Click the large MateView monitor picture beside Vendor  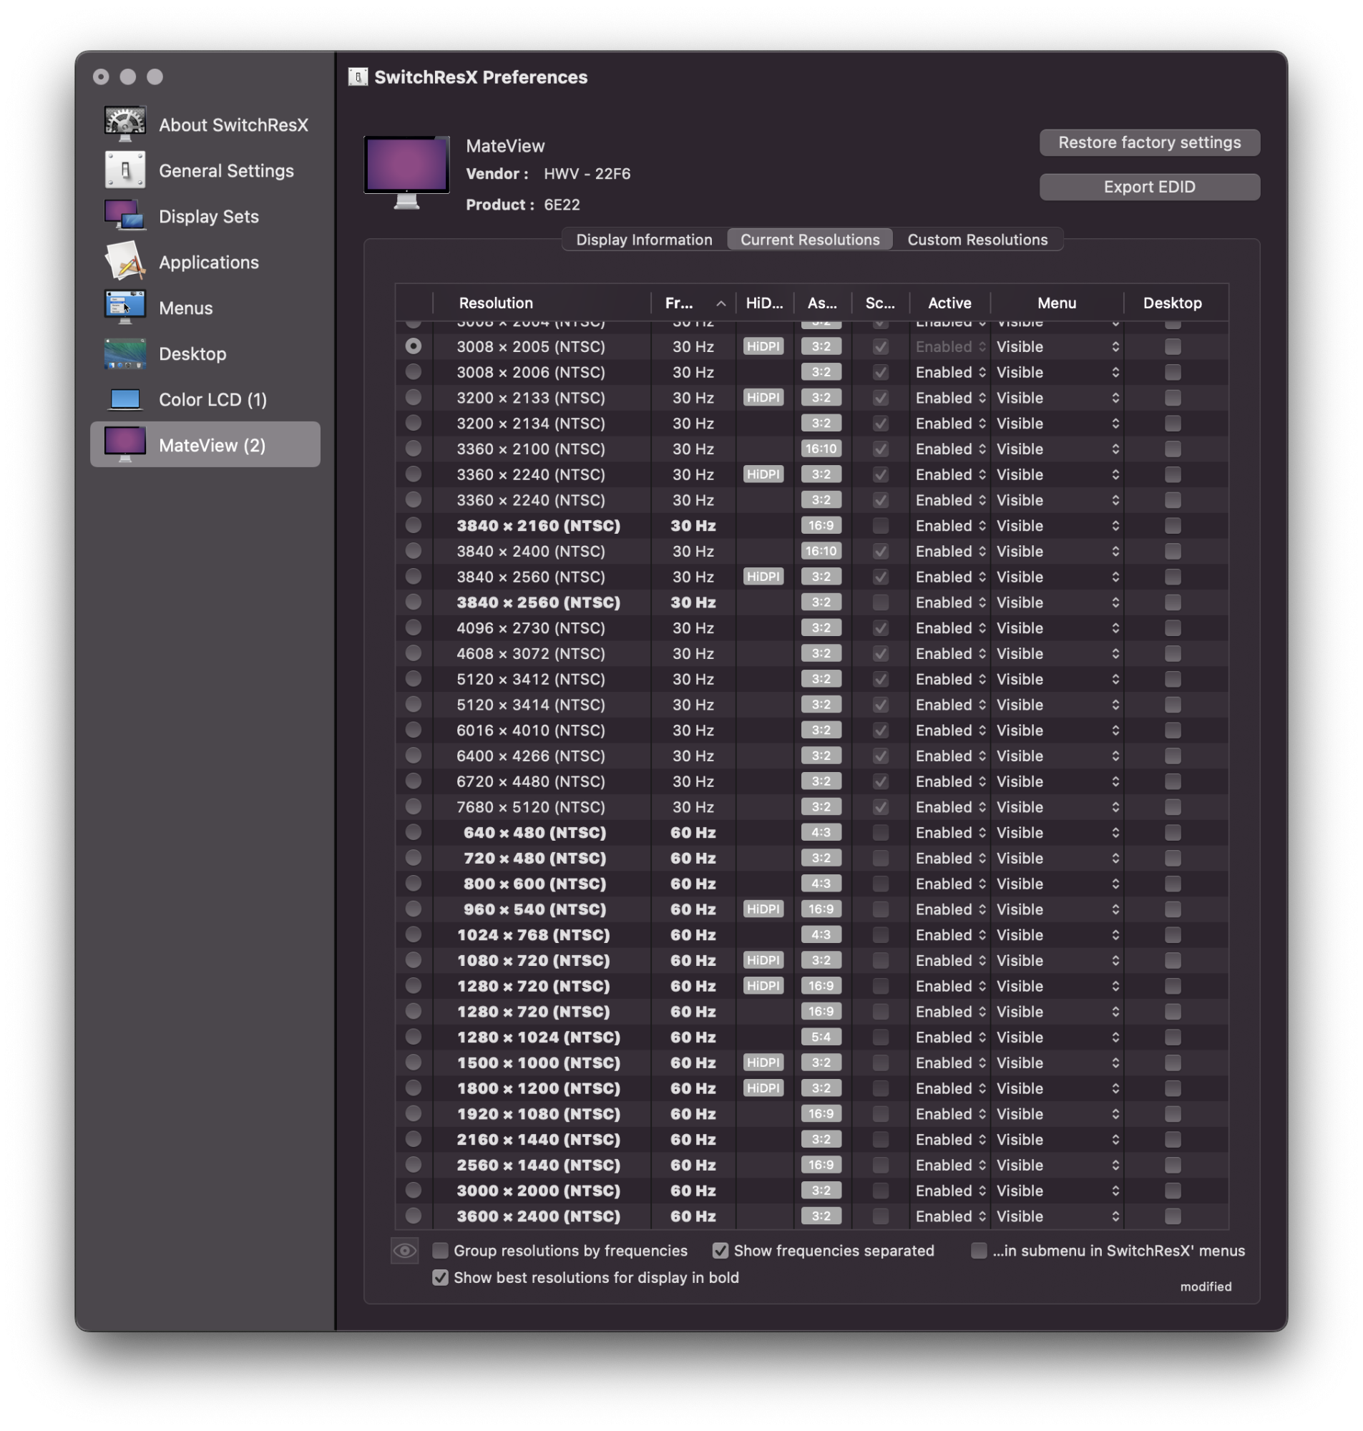406,172
